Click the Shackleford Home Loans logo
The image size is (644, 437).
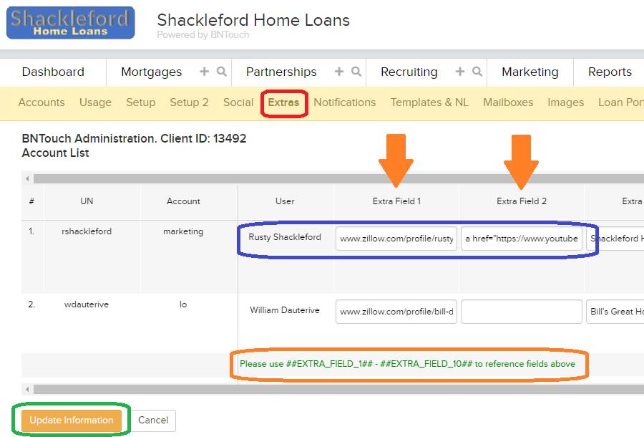click(71, 23)
